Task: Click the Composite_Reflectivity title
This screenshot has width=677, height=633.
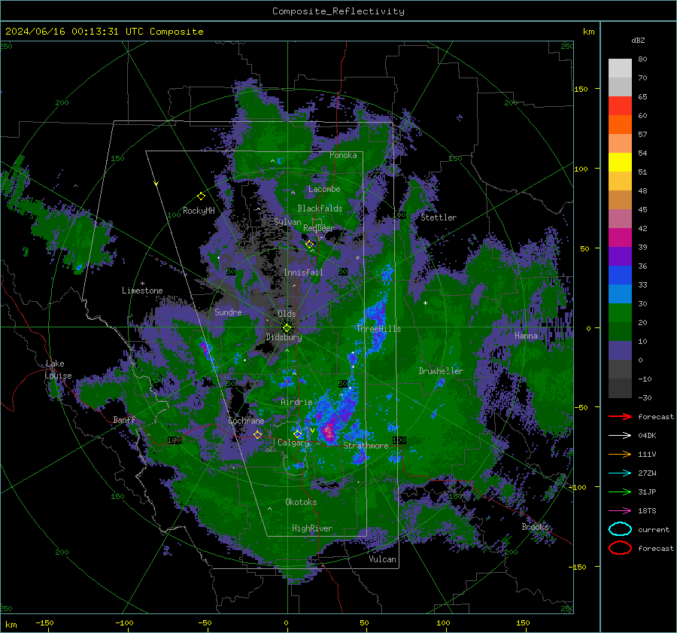Action: pyautogui.click(x=338, y=11)
